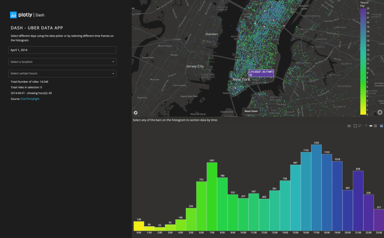Click the histogram instruction text above chart
Image resolution: width=384 pixels, height=238 pixels.
coord(175,120)
